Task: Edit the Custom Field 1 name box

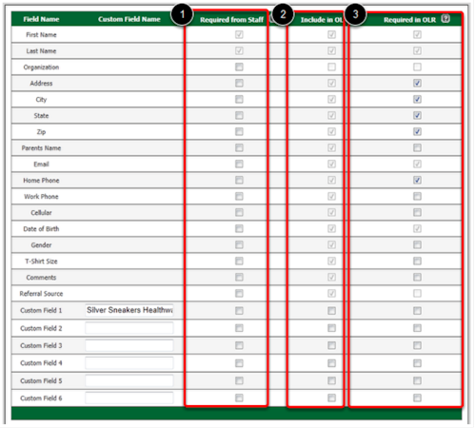Action: pos(129,310)
